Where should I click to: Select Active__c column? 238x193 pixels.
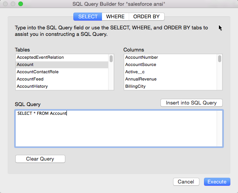tap(170, 72)
